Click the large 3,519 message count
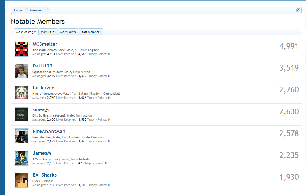Viewport: 306px width, 195px height. pyautogui.click(x=289, y=68)
